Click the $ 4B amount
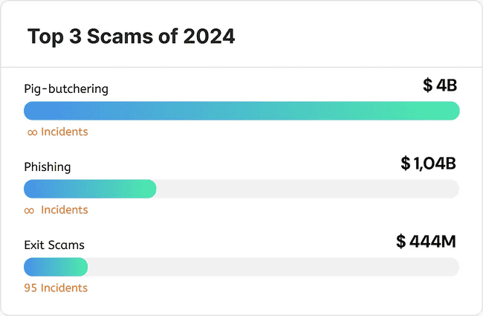The height and width of the screenshot is (316, 483). [x=440, y=86]
